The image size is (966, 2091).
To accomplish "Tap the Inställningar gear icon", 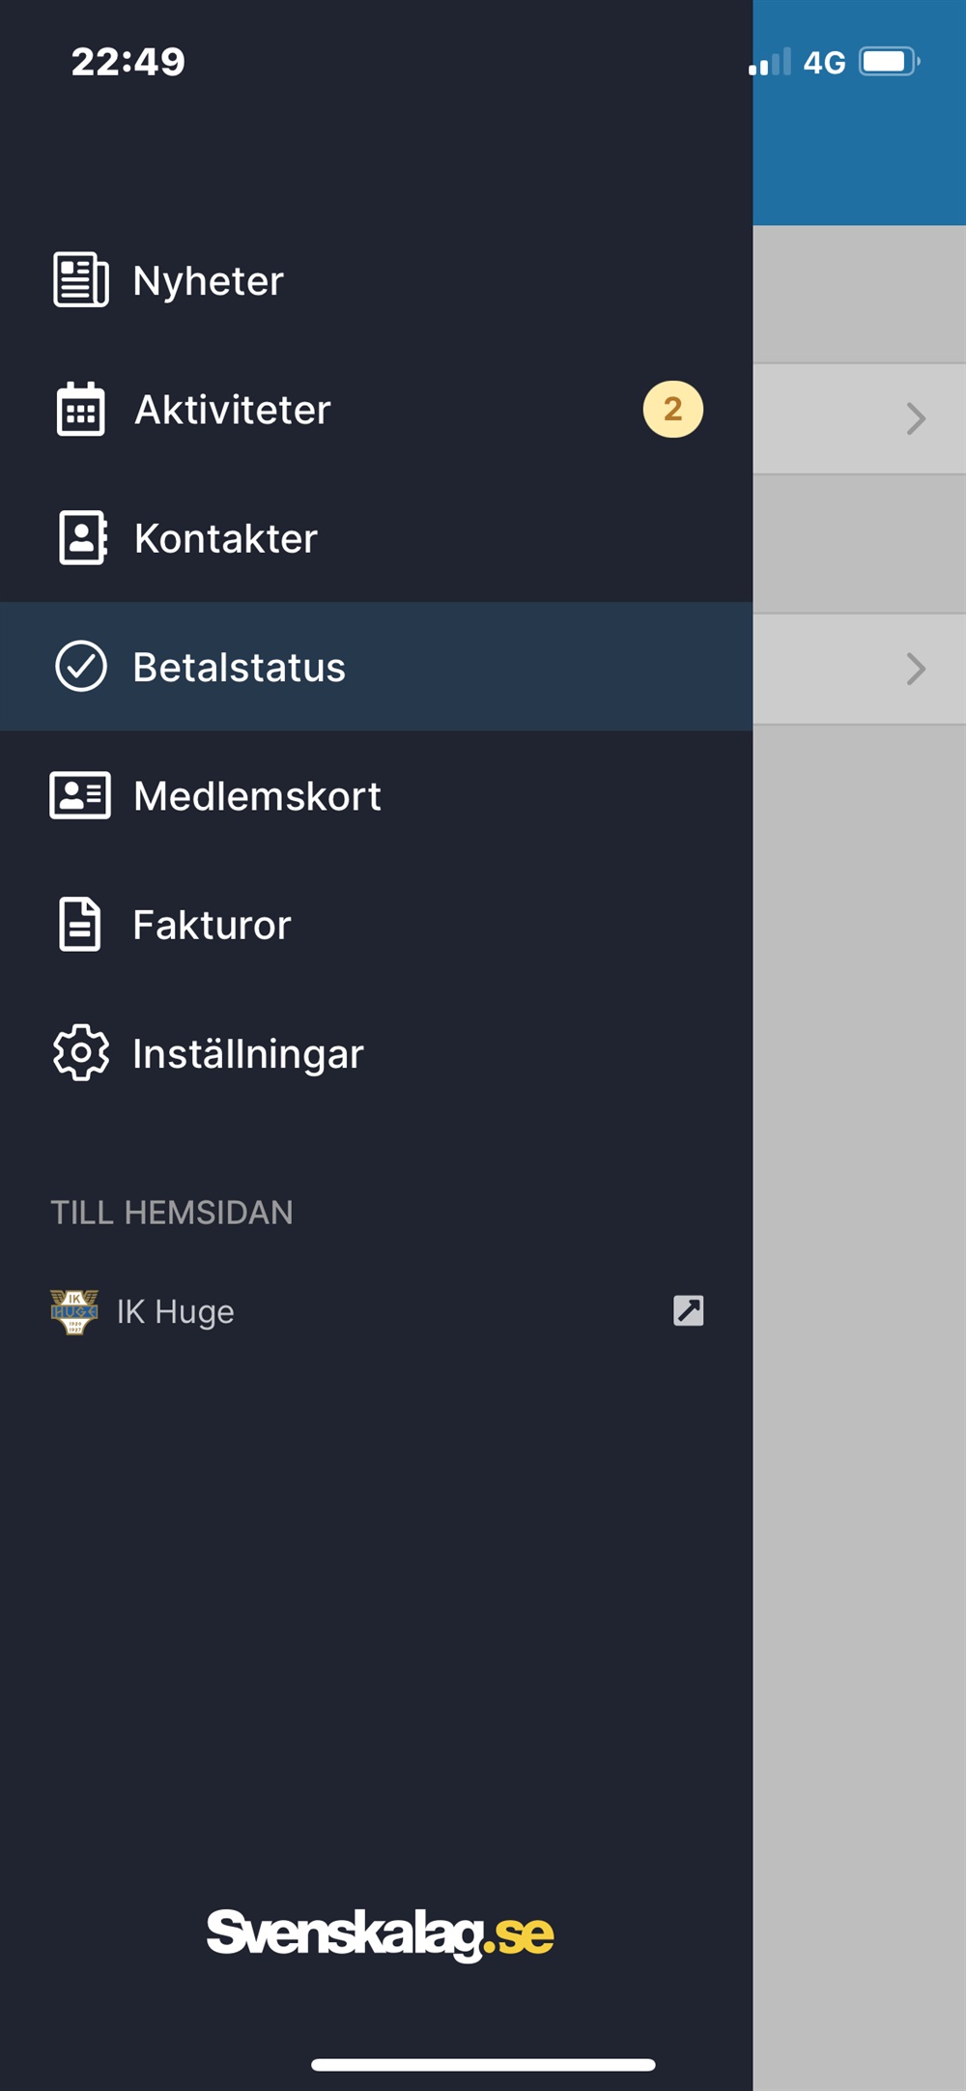I will (81, 1052).
